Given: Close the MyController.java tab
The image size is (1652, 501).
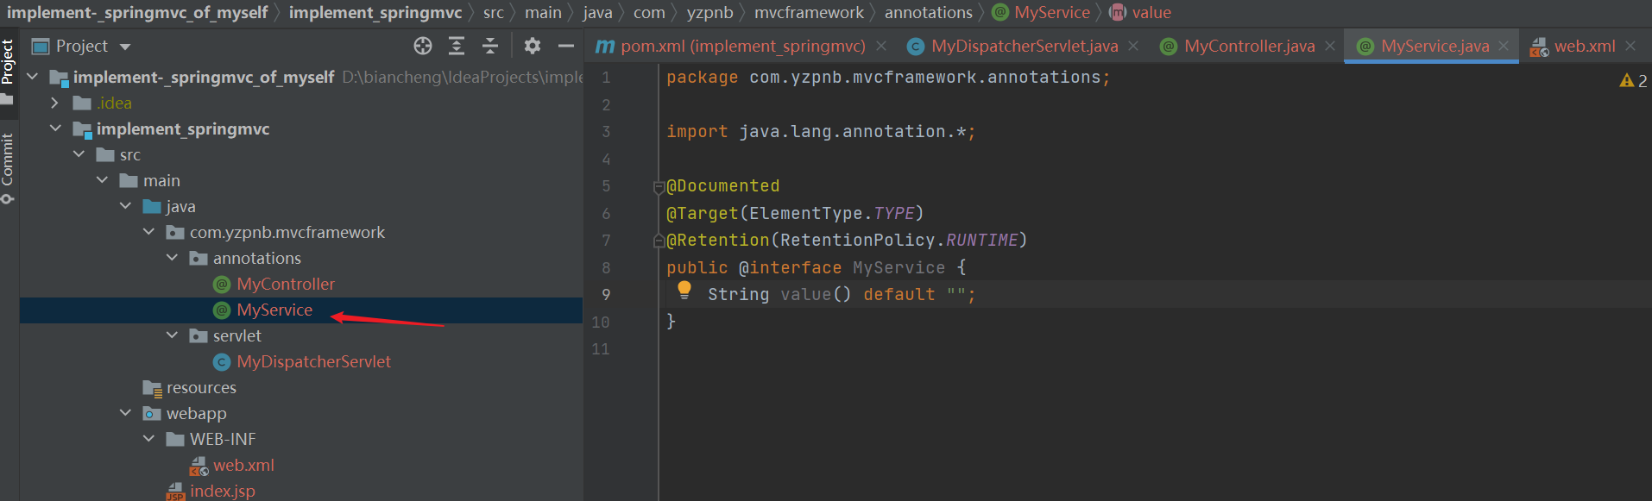Looking at the screenshot, I should 1330,46.
